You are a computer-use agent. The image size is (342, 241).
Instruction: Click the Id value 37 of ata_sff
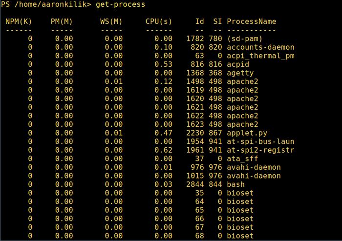[199, 159]
